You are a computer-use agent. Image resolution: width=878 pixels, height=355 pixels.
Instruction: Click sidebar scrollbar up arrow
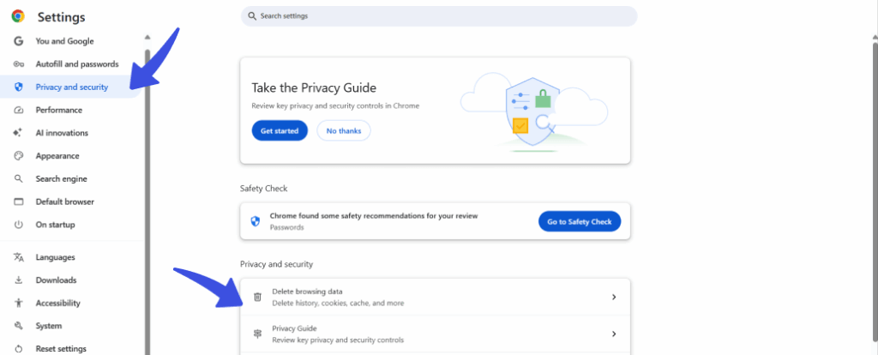pyautogui.click(x=147, y=38)
